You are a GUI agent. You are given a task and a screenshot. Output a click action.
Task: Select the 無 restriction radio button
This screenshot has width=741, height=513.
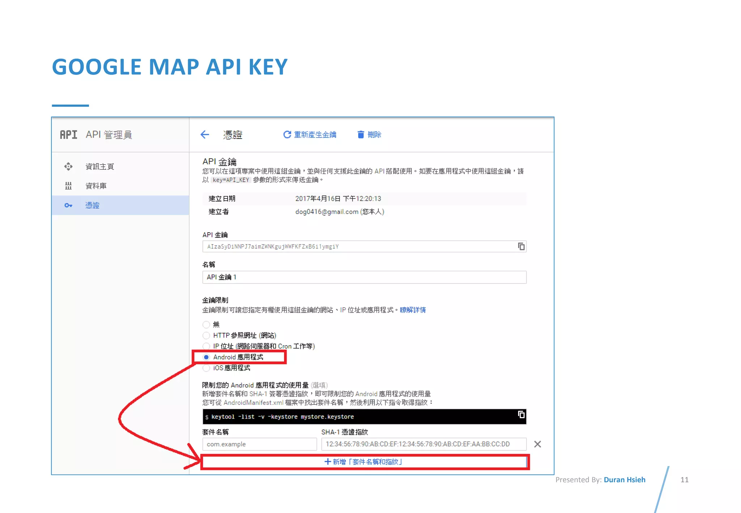(206, 325)
